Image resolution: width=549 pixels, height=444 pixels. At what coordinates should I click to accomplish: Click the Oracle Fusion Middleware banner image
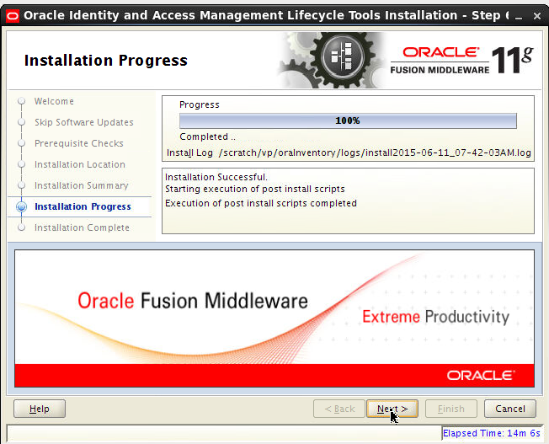click(274, 318)
